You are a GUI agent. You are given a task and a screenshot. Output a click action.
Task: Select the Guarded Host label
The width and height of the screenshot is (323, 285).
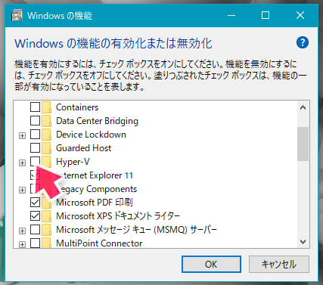point(83,148)
